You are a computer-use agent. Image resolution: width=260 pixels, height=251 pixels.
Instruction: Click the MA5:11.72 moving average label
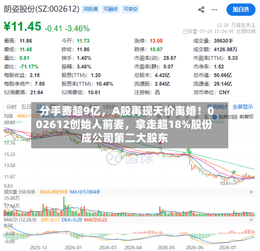29,116
